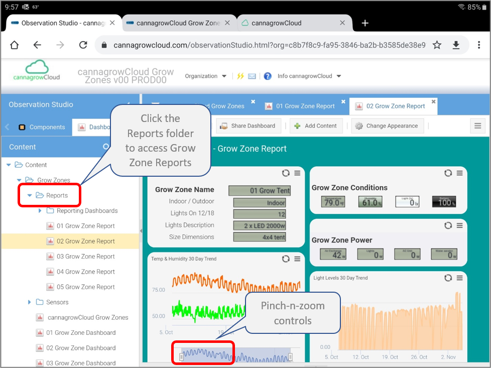491x368 pixels.
Task: Click the left handle of the trend range slider
Action: click(181, 356)
